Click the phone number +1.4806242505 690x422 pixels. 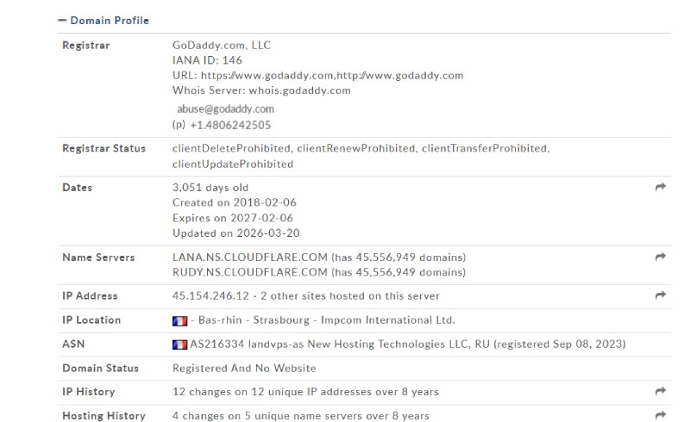[230, 125]
